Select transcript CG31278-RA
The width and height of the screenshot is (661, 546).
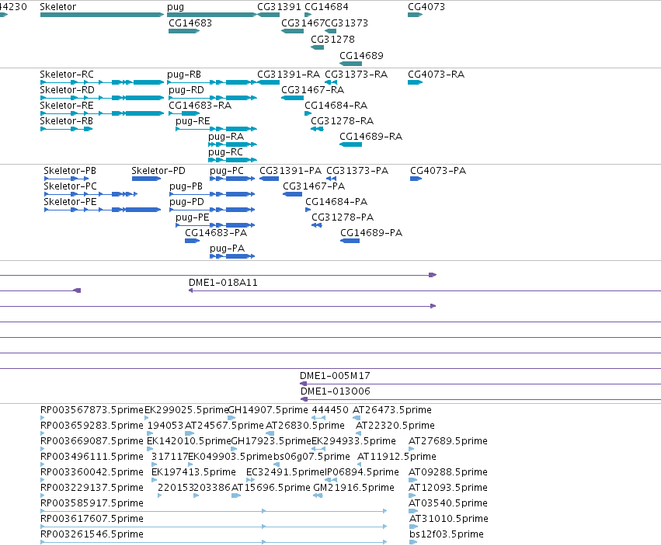coord(342,121)
